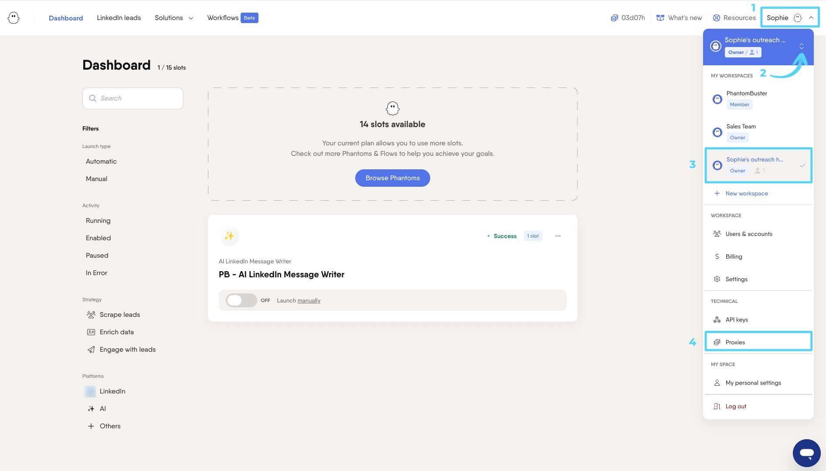Expand the Solutions menu
The width and height of the screenshot is (826, 471).
pos(174,18)
